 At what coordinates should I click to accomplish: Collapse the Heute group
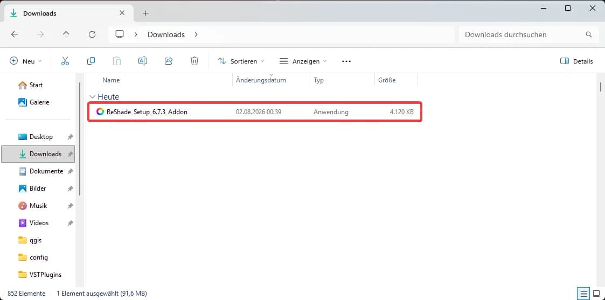point(92,97)
